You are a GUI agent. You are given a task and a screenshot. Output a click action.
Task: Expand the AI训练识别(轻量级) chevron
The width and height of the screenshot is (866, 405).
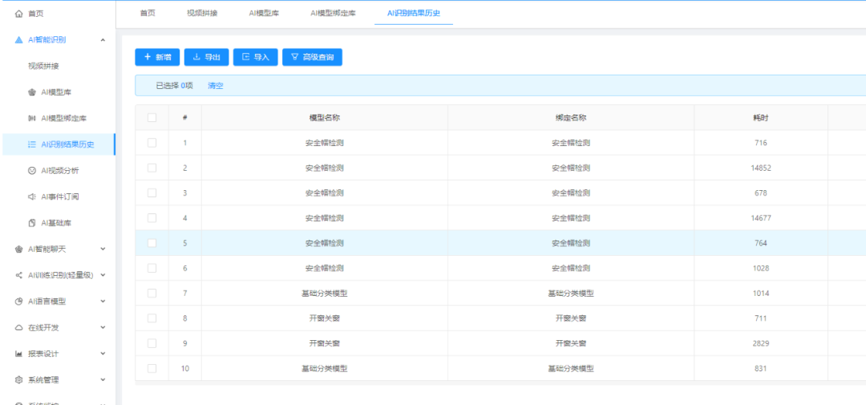pos(103,275)
